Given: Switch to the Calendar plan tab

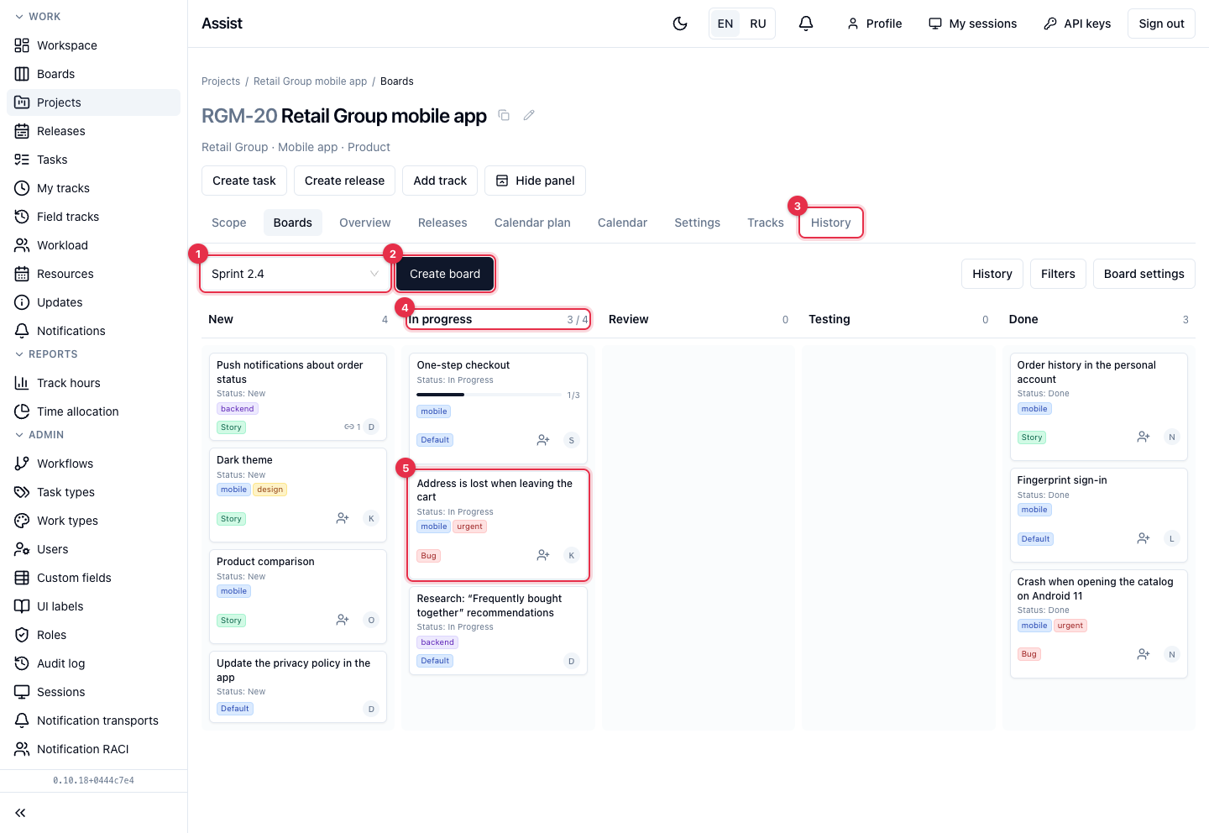Looking at the screenshot, I should click(532, 223).
